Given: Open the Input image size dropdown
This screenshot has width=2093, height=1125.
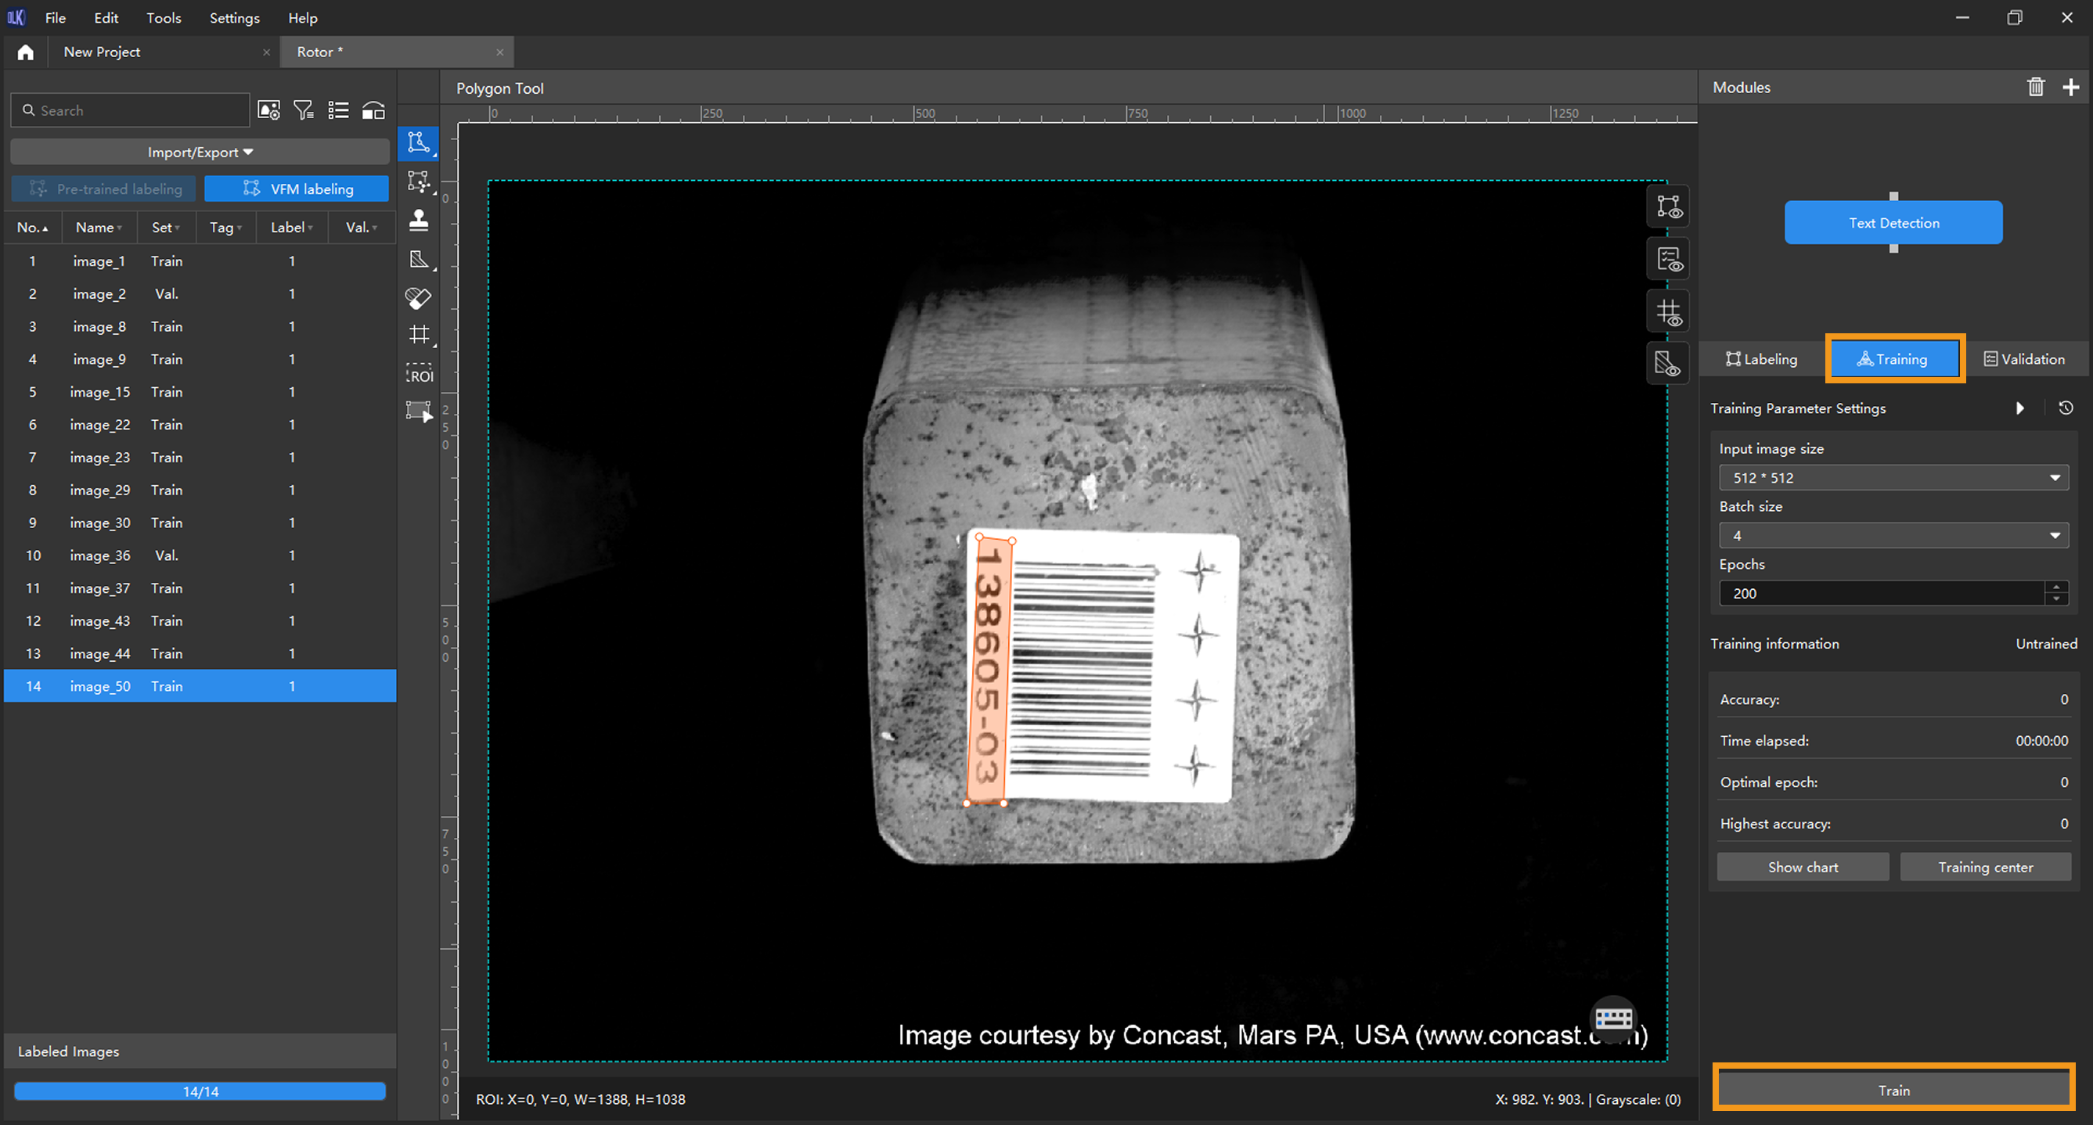Looking at the screenshot, I should point(1893,478).
